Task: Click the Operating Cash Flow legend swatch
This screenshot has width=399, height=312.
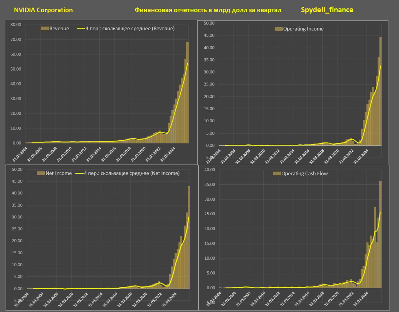Action: click(x=277, y=173)
